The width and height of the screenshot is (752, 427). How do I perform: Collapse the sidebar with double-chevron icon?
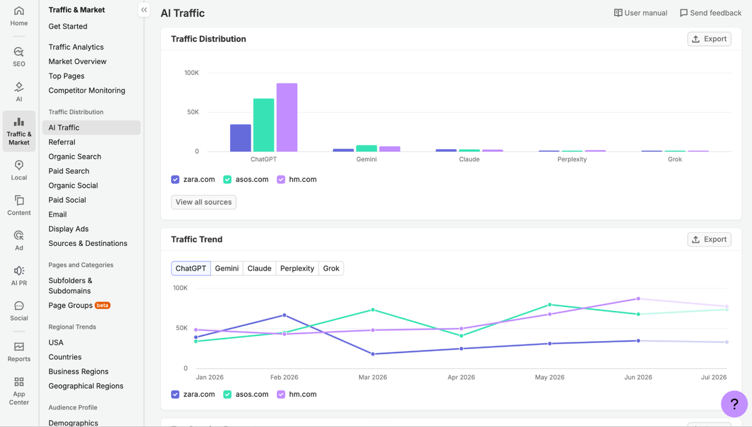tap(144, 10)
